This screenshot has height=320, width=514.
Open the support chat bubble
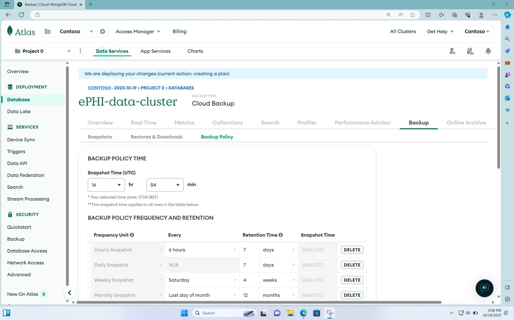pos(484,288)
